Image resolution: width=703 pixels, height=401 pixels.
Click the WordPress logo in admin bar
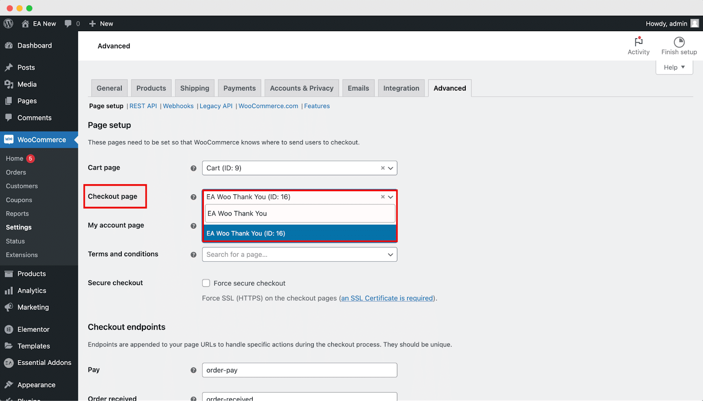[x=8, y=23]
